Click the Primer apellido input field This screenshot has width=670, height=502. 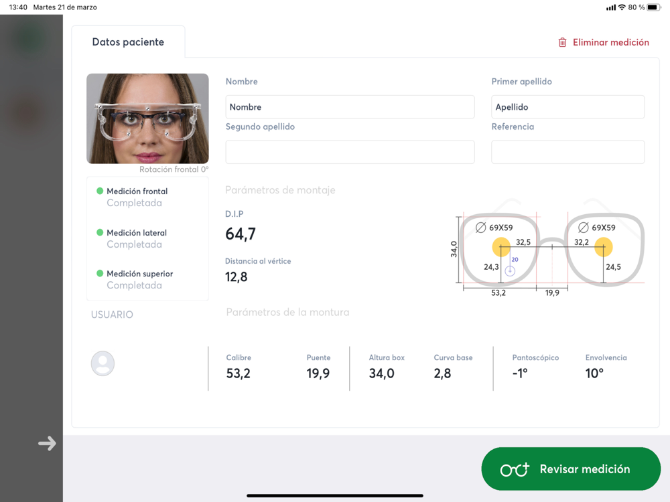568,106
